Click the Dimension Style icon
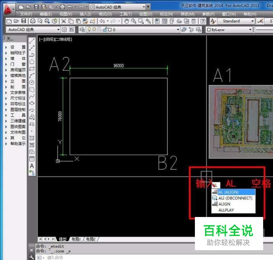This screenshot has width=273, height=260. 260,21
